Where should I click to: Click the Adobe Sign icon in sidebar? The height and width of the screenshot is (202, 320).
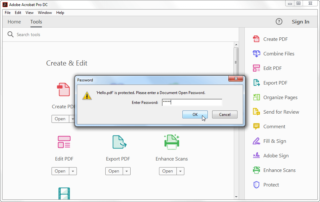[256, 156]
